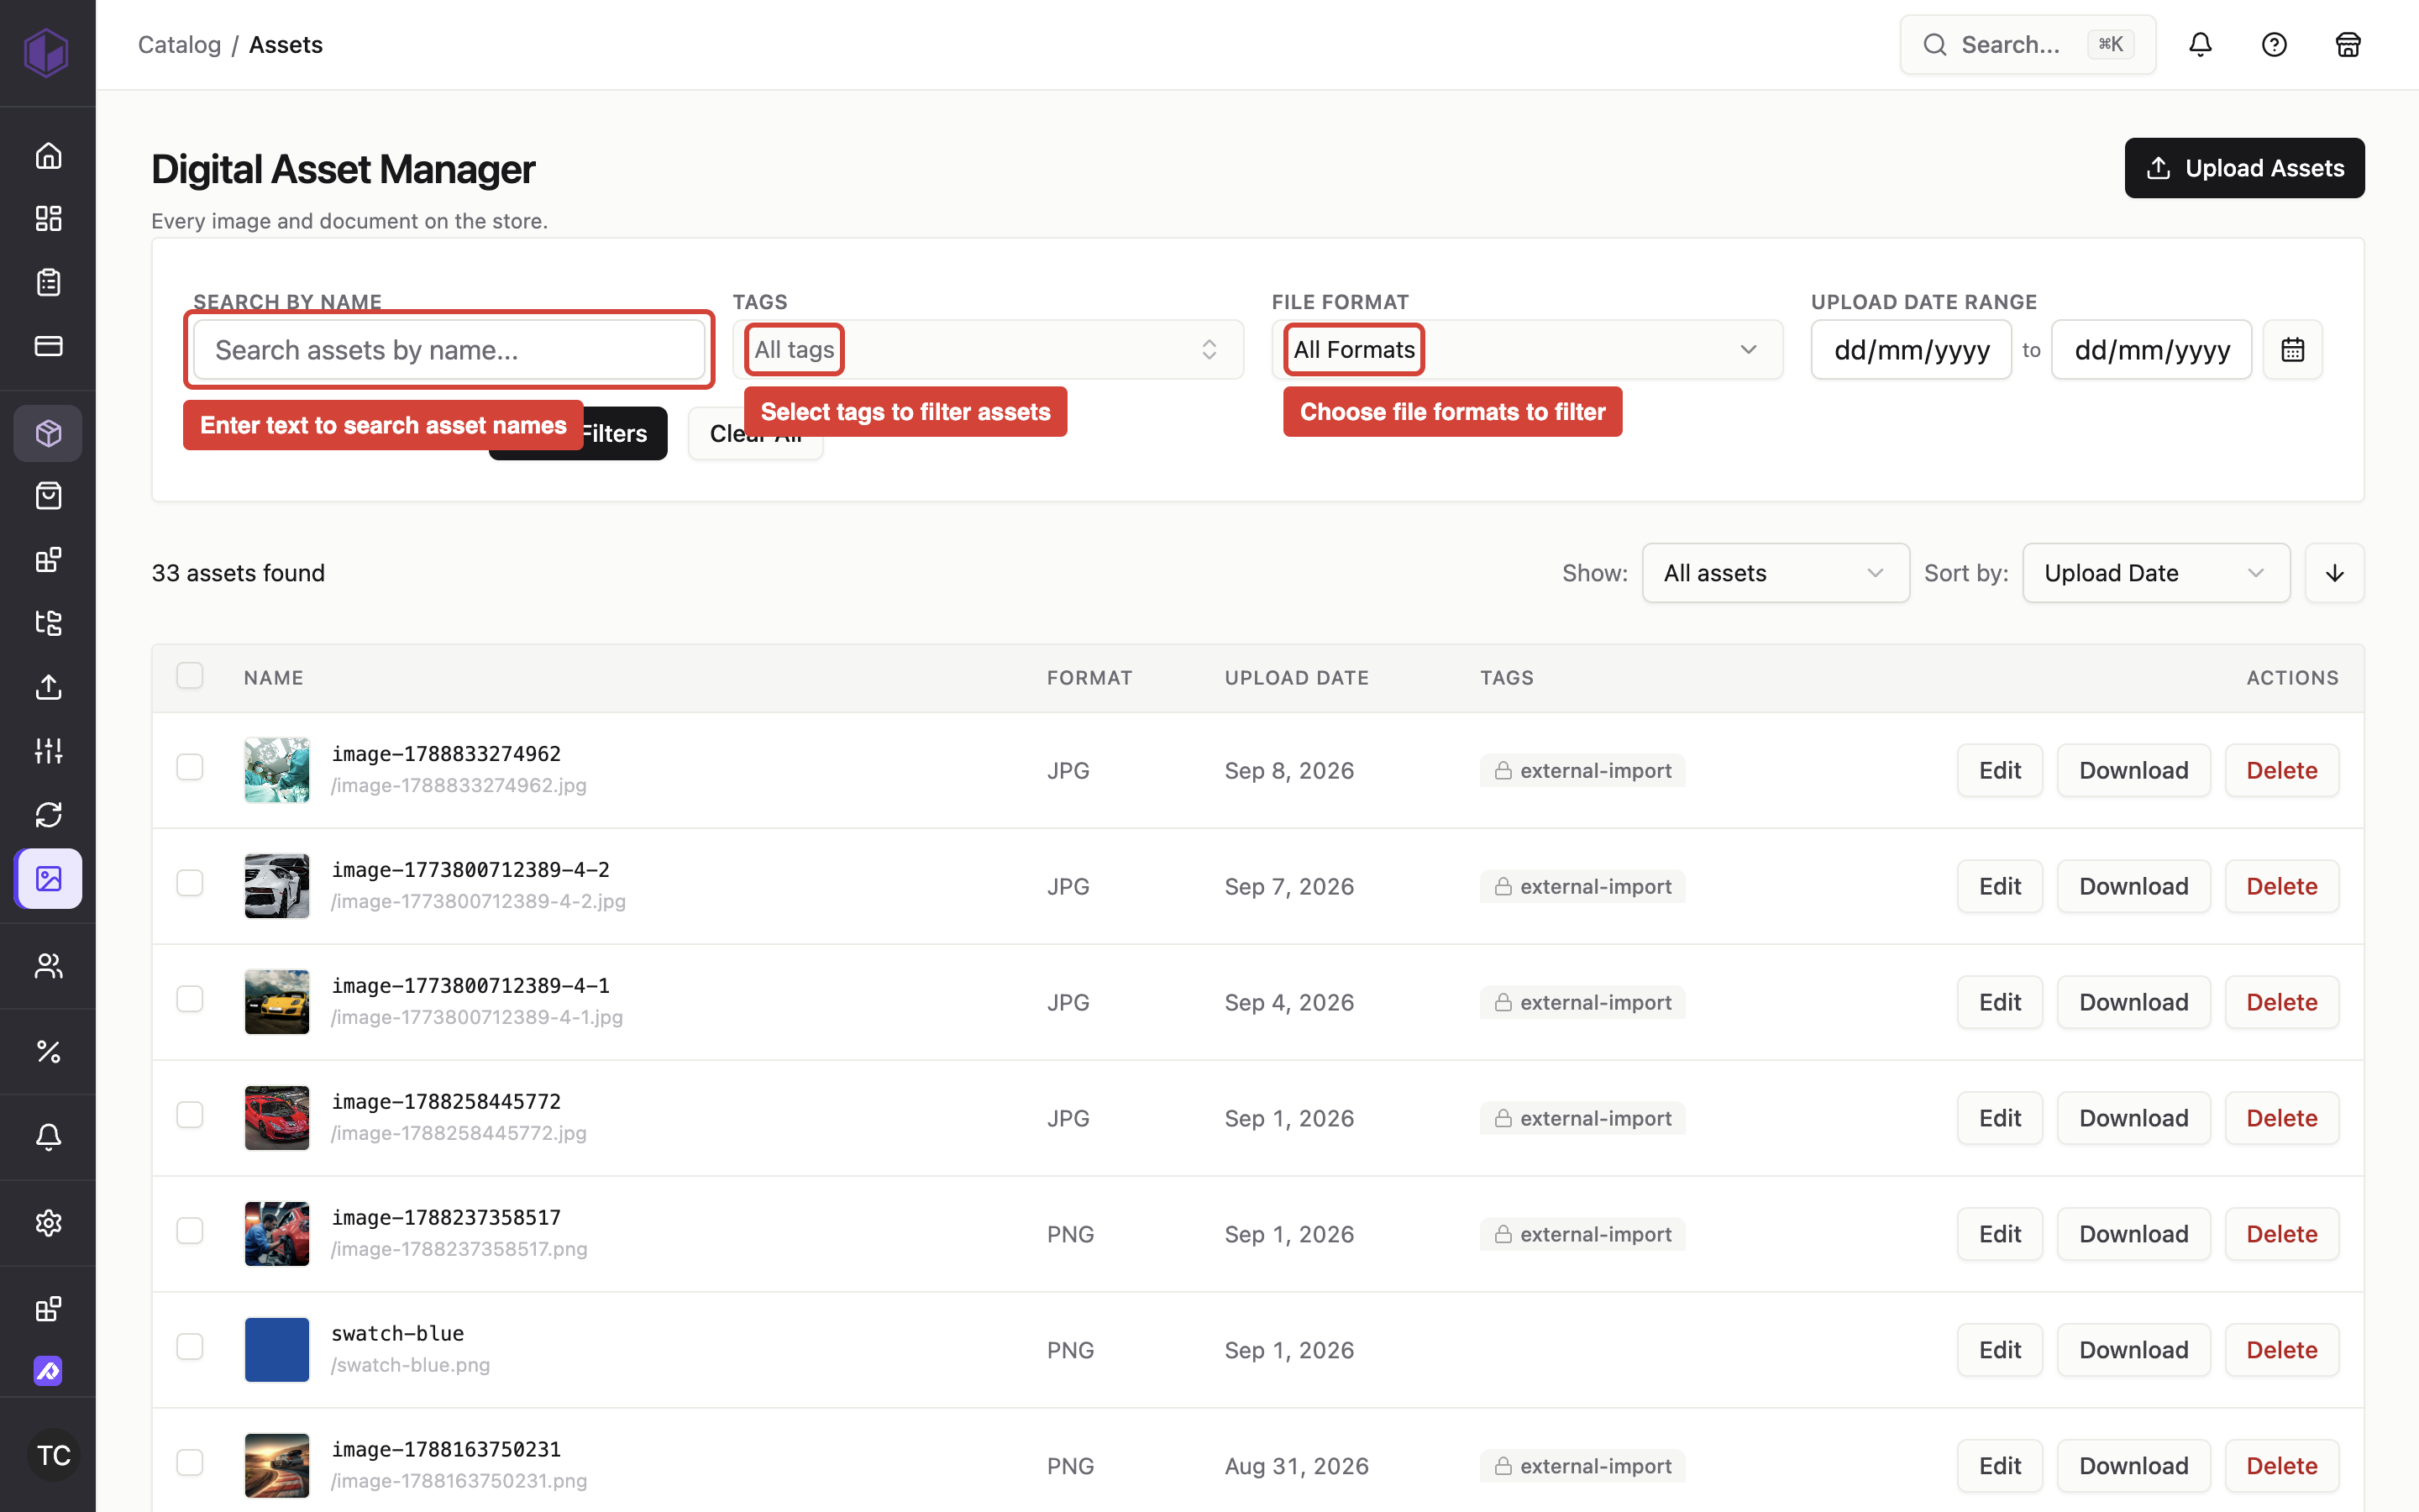
Task: Focus the Search assets by name field
Action: tap(449, 350)
